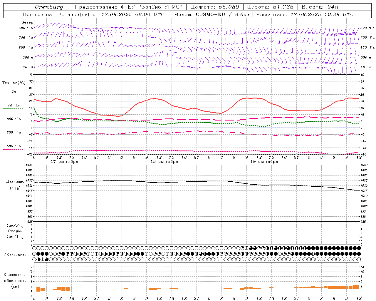Click the solid red 2м legend line
376x301 pixels.
14,95
